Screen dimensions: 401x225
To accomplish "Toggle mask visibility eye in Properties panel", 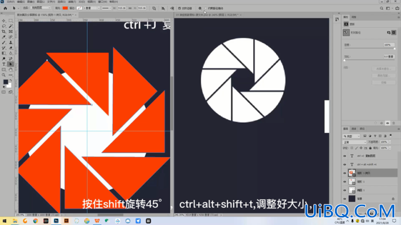I will [x=387, y=123].
